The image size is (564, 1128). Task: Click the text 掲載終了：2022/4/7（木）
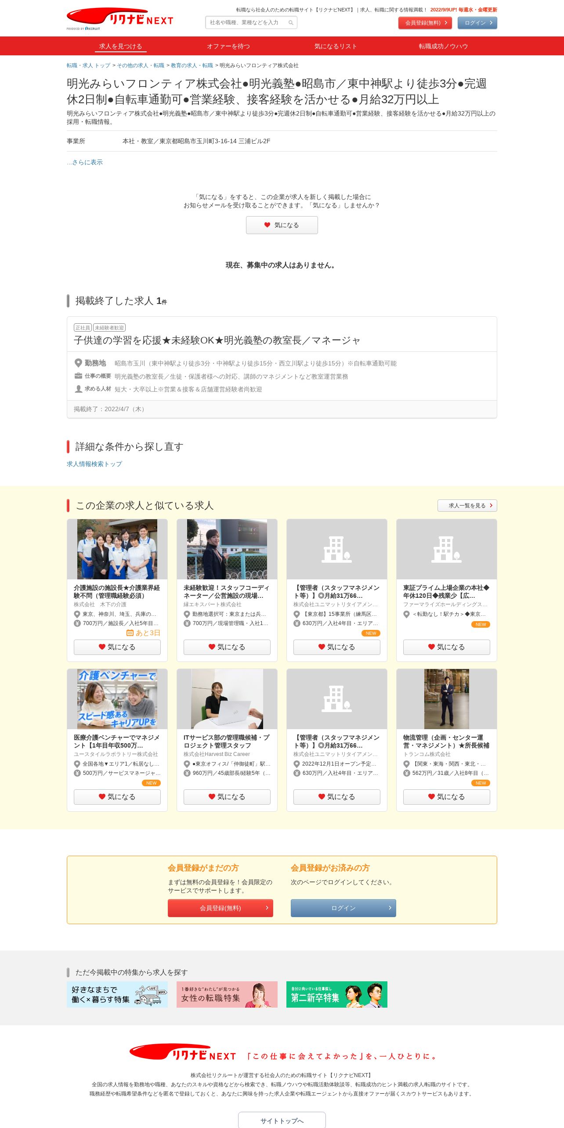coord(111,409)
